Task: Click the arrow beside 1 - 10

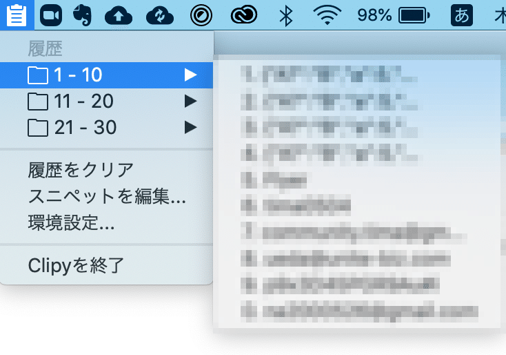Action: (x=190, y=75)
